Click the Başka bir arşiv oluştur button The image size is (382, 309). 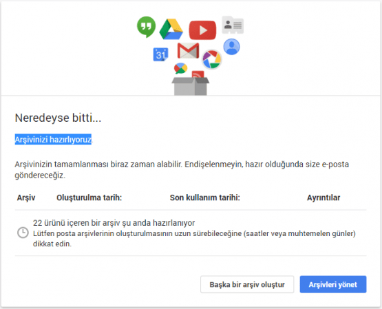[x=247, y=284]
